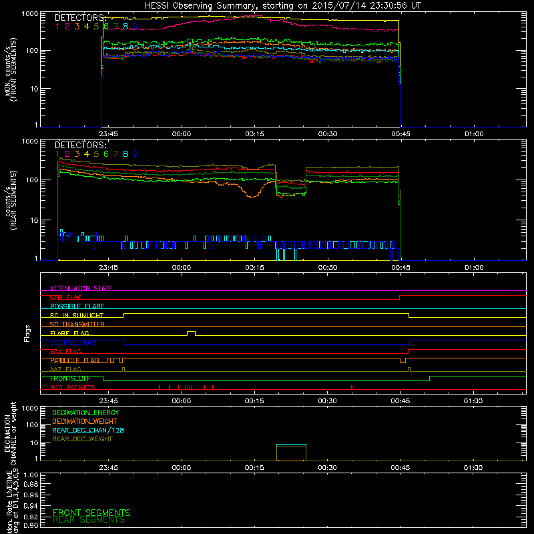Select detector 9 in front segments legend
Viewport: 534px width, 534px height.
pyautogui.click(x=136, y=27)
